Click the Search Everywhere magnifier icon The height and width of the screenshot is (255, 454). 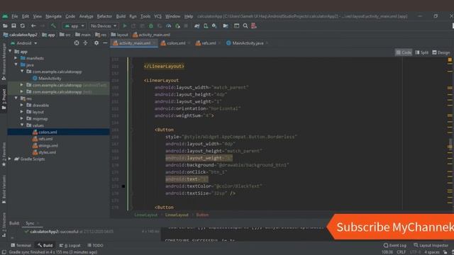(245, 26)
